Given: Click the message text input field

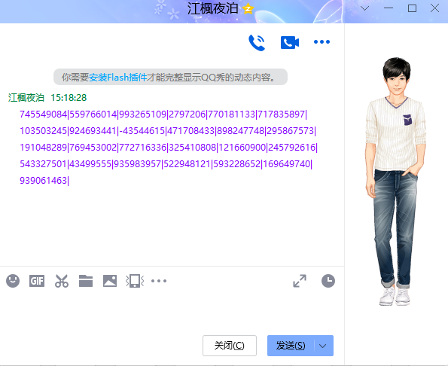Looking at the screenshot, I should (172, 312).
